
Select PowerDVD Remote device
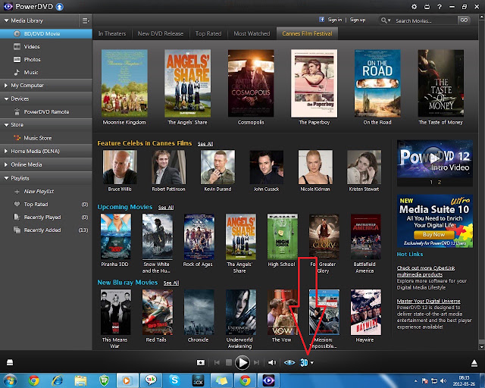tap(46, 111)
